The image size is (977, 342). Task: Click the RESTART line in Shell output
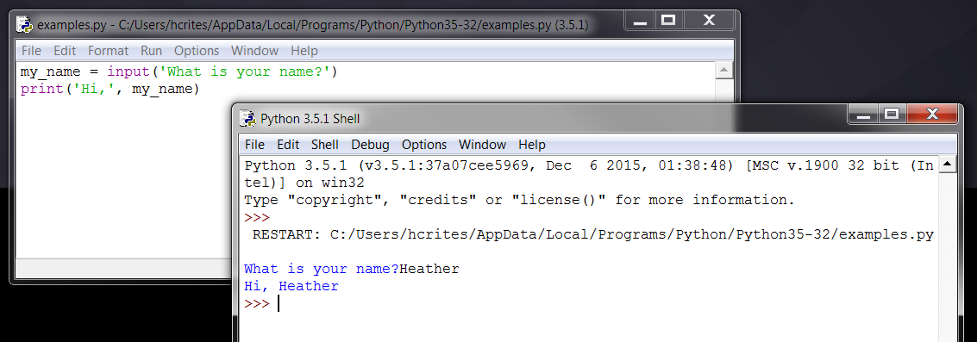coord(592,235)
